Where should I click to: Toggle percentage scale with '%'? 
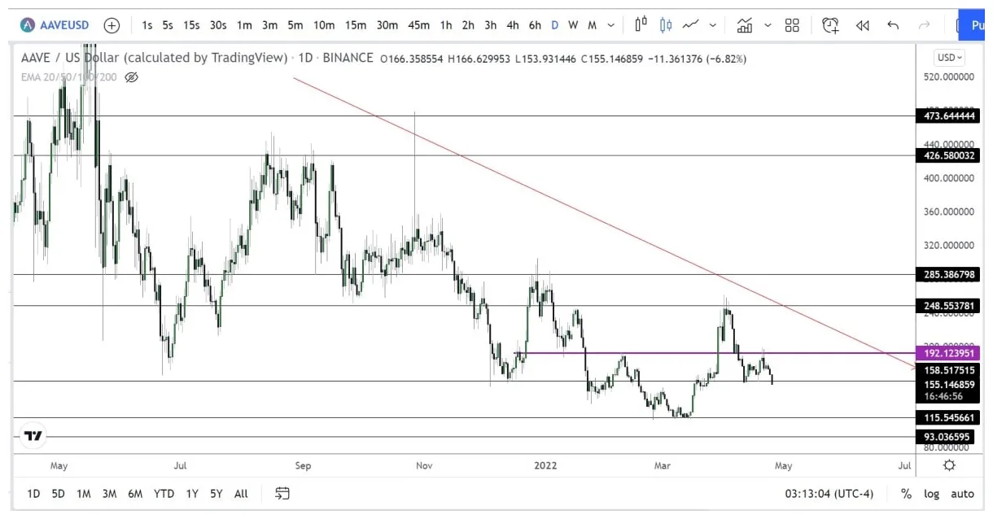[906, 494]
